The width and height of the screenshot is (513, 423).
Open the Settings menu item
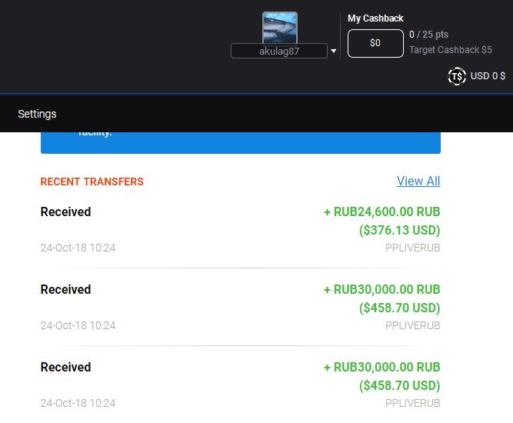pos(37,114)
